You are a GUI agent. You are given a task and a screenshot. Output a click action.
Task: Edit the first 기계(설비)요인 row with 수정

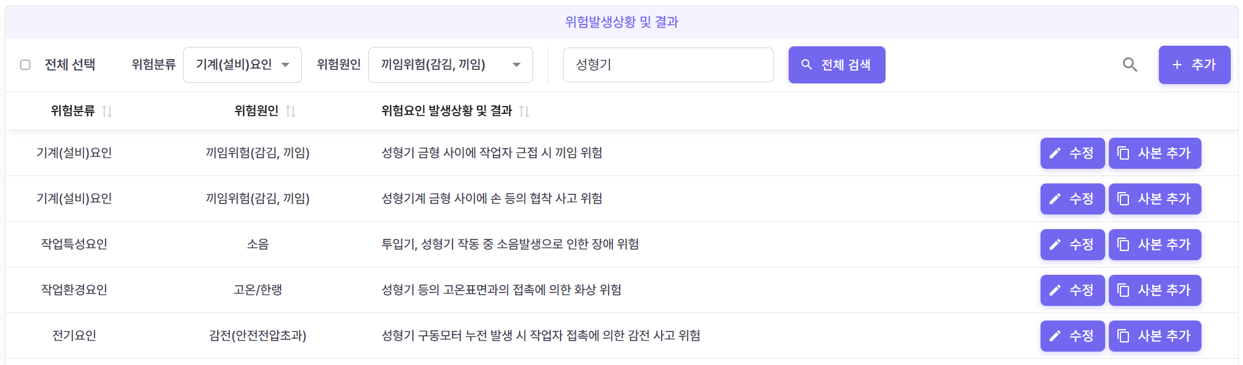coord(1072,153)
